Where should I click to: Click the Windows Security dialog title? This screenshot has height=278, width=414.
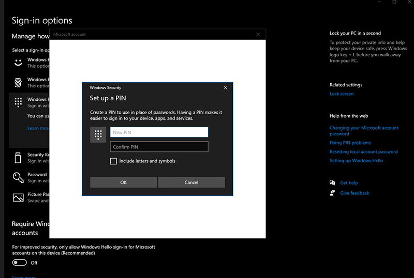pos(106,88)
